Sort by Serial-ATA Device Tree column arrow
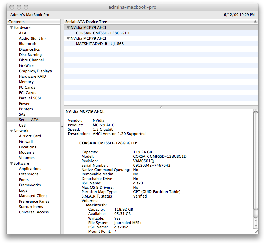 (x=255, y=22)
